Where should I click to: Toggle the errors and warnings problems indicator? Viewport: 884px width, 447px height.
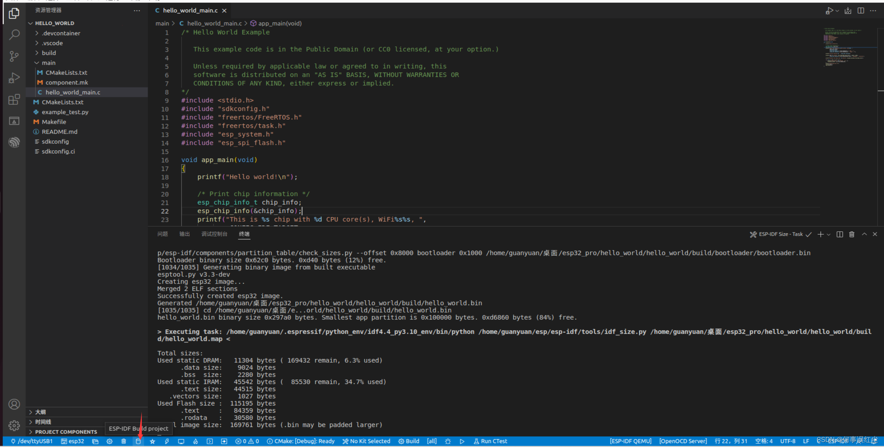click(247, 441)
